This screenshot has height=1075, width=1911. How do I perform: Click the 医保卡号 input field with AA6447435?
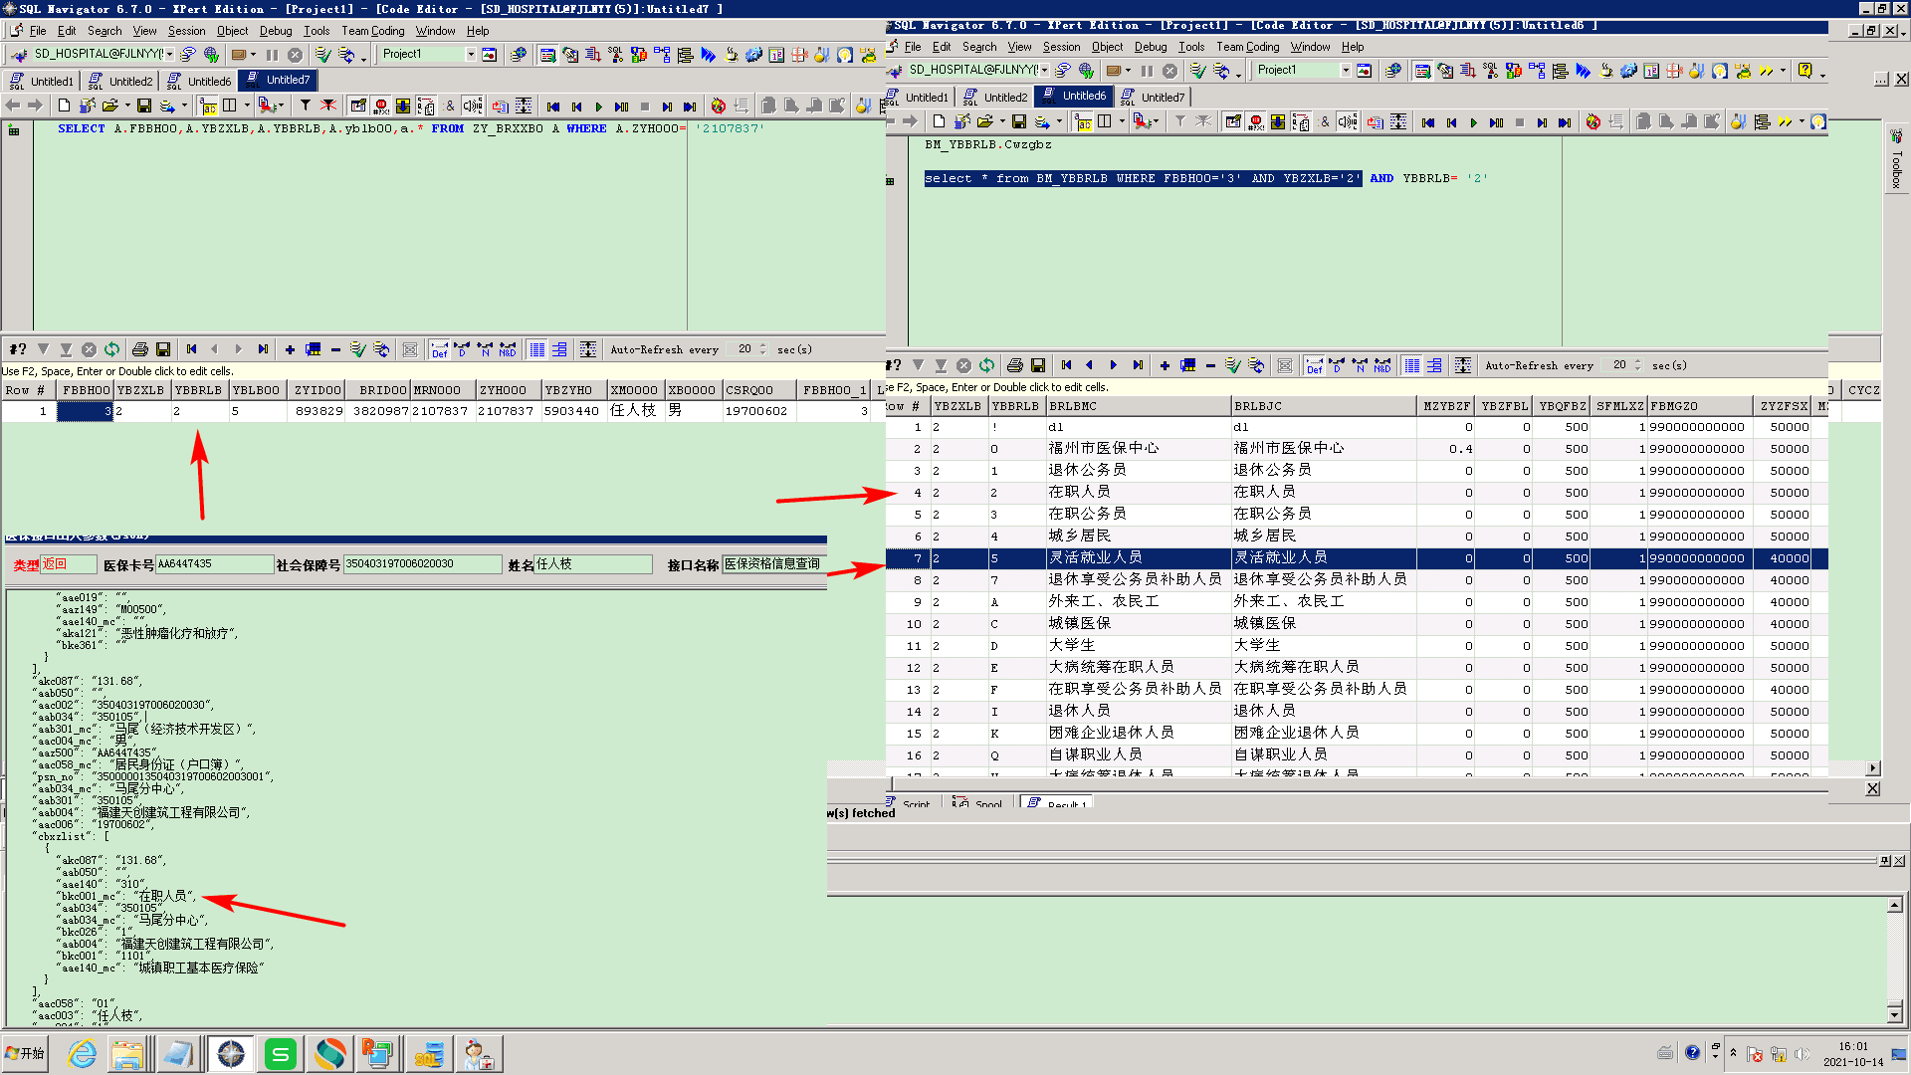pyautogui.click(x=214, y=564)
